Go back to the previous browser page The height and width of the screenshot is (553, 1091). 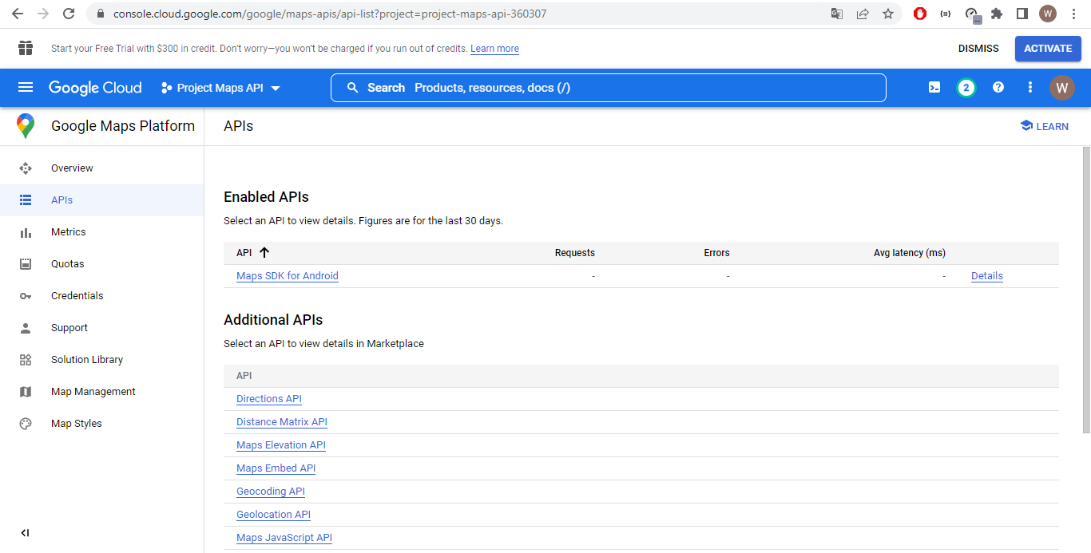[x=18, y=14]
